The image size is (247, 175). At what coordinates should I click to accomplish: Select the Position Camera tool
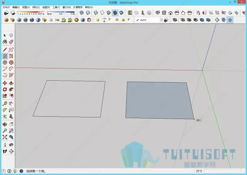pos(5,145)
